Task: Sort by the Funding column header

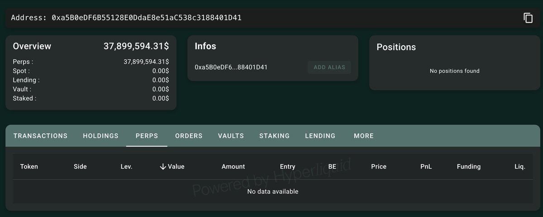Action: pyautogui.click(x=468, y=166)
